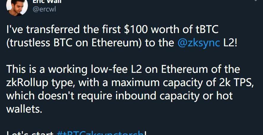
Task: Click the "L2!" text after @zksync
Action: tap(230, 43)
